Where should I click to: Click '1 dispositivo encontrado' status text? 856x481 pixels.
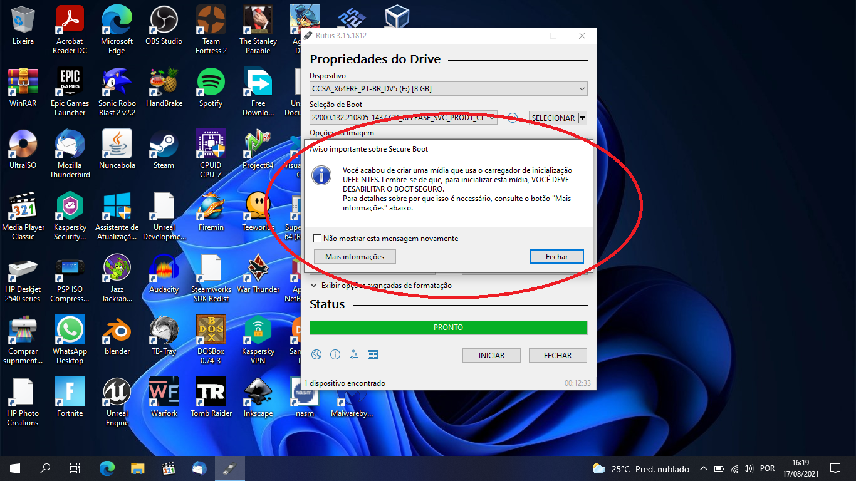[x=345, y=383]
